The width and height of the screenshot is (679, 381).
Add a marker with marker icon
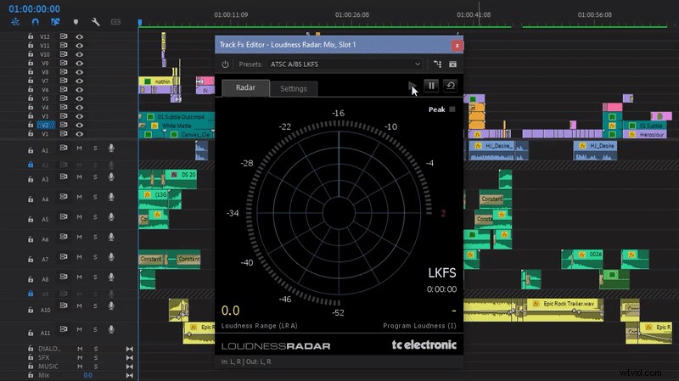[x=76, y=22]
